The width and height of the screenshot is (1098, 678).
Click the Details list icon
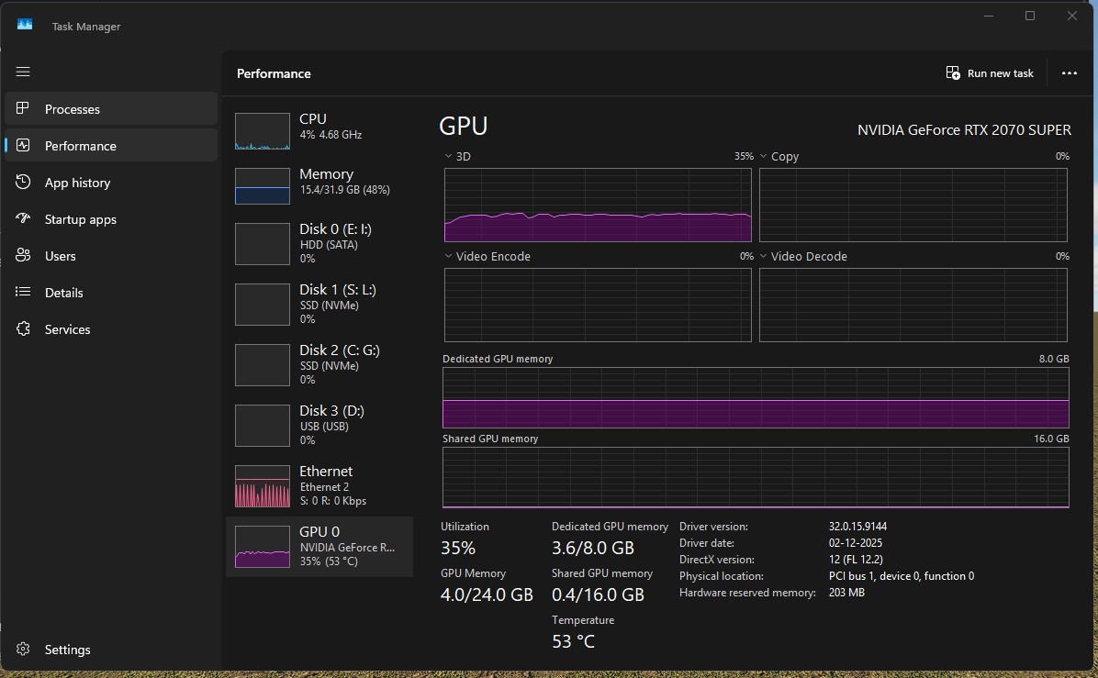[x=24, y=293]
